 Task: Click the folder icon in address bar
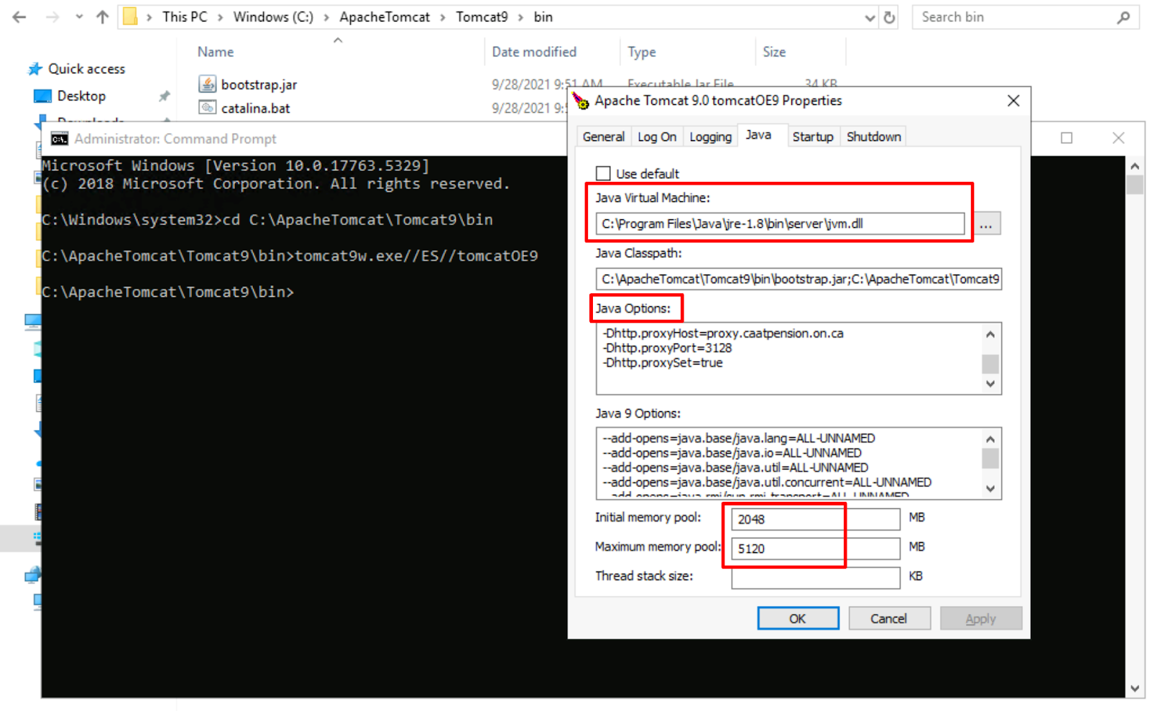[131, 17]
